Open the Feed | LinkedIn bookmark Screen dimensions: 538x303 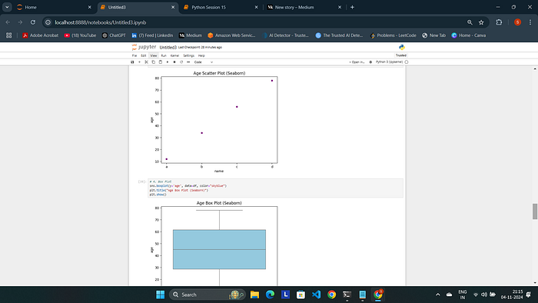click(x=152, y=35)
